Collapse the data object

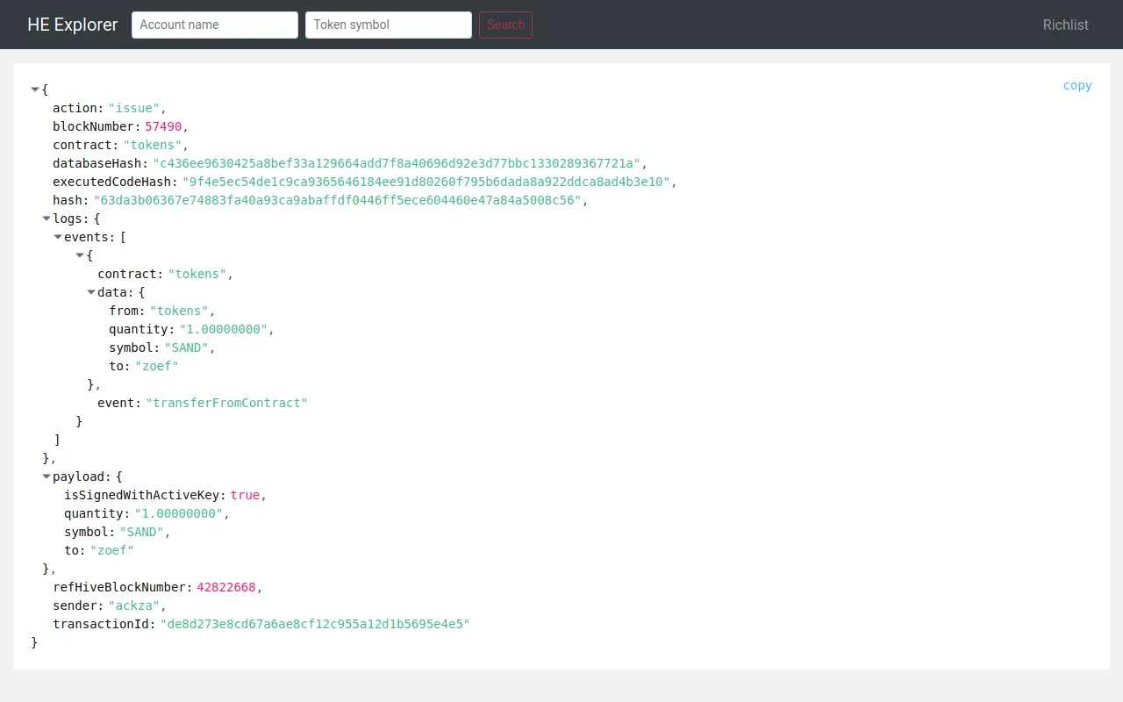click(91, 292)
